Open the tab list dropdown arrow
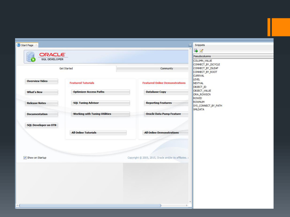Image resolution: width=290 pixels, height=217 pixels. point(190,45)
